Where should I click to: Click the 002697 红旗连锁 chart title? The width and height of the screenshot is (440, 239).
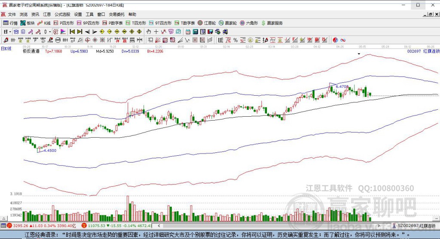423,51
